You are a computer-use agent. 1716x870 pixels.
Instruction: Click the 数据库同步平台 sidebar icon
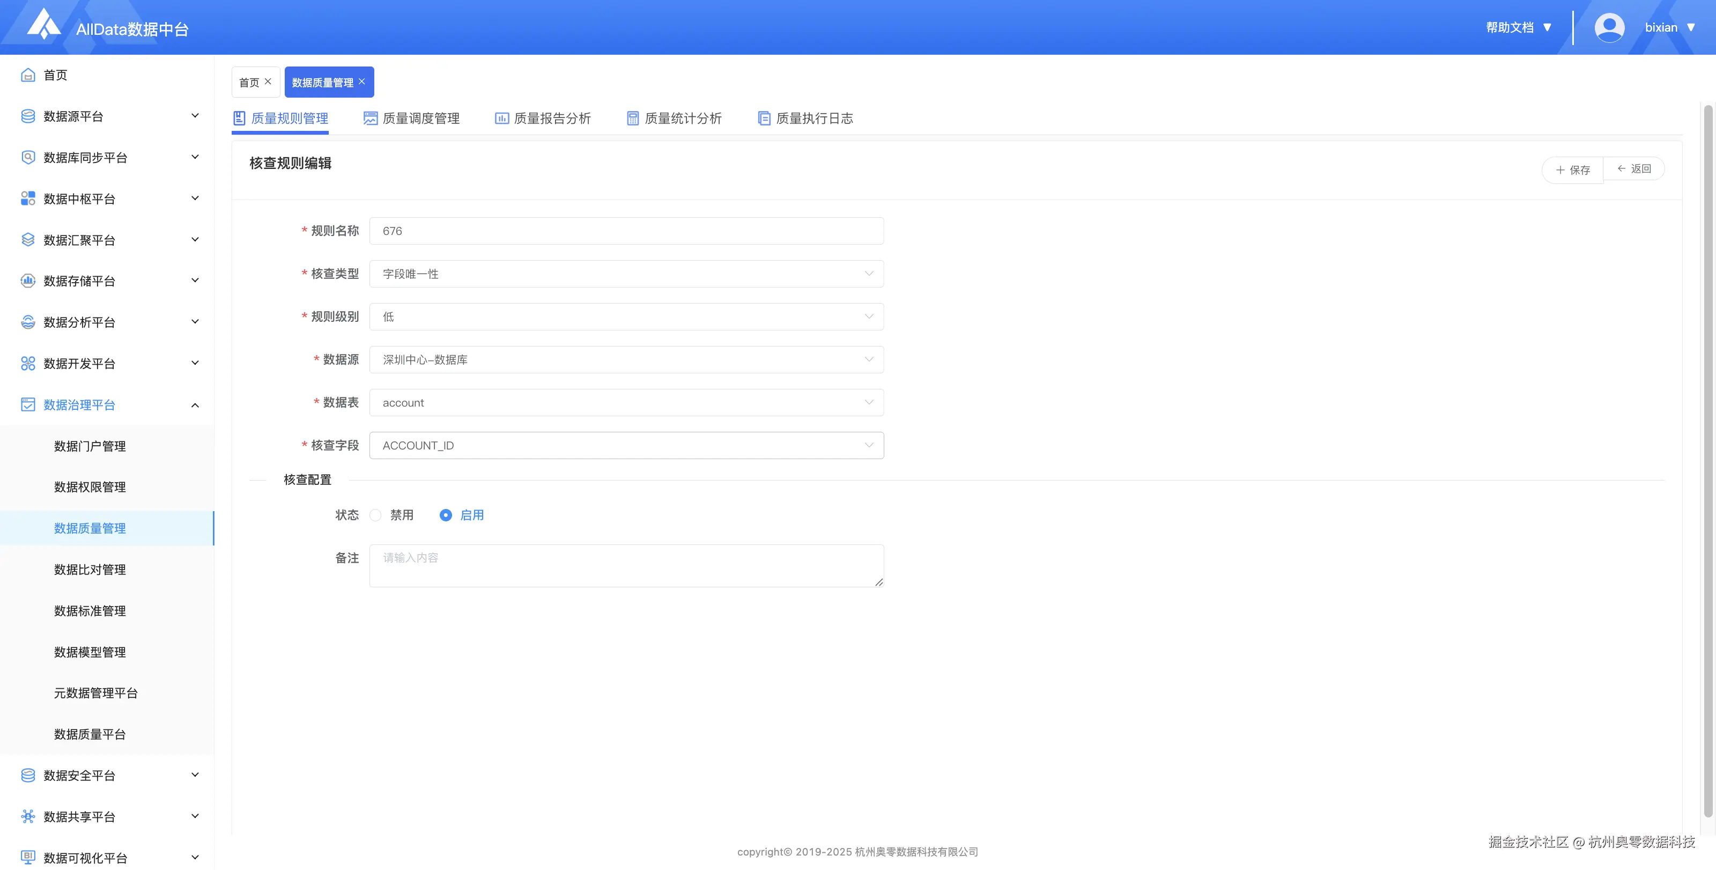click(28, 158)
